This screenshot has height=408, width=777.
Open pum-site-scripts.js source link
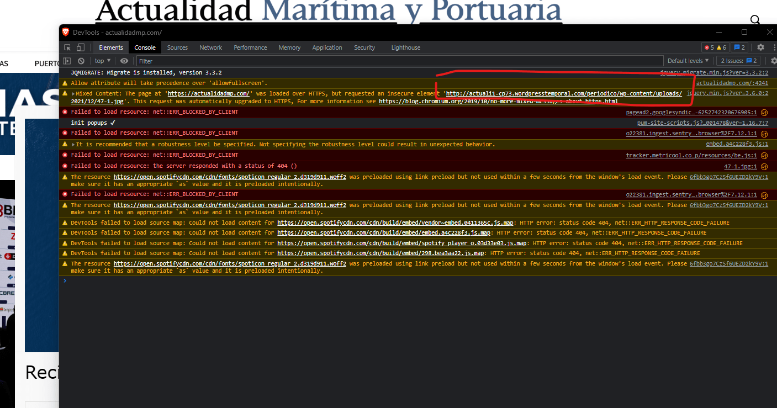tap(702, 123)
